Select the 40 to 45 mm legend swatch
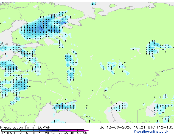 74,130
